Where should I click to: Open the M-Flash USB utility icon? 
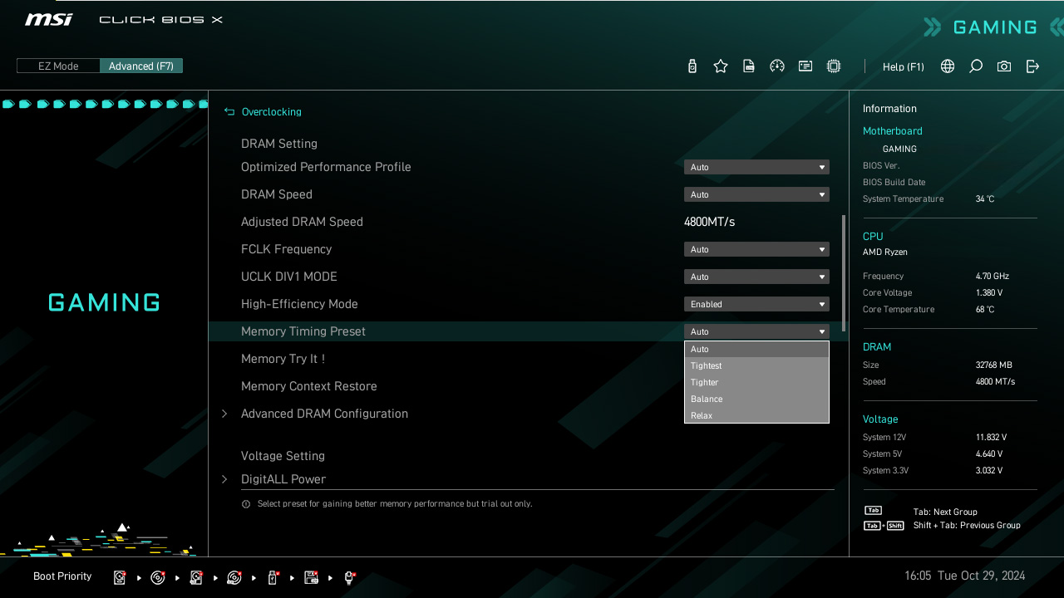tap(692, 66)
